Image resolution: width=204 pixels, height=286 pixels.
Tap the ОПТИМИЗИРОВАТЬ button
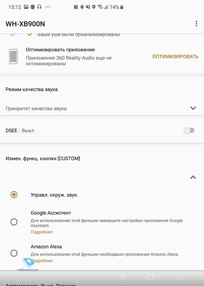pyautogui.click(x=175, y=56)
